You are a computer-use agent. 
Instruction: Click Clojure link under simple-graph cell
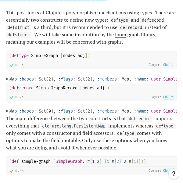tap(166, 170)
